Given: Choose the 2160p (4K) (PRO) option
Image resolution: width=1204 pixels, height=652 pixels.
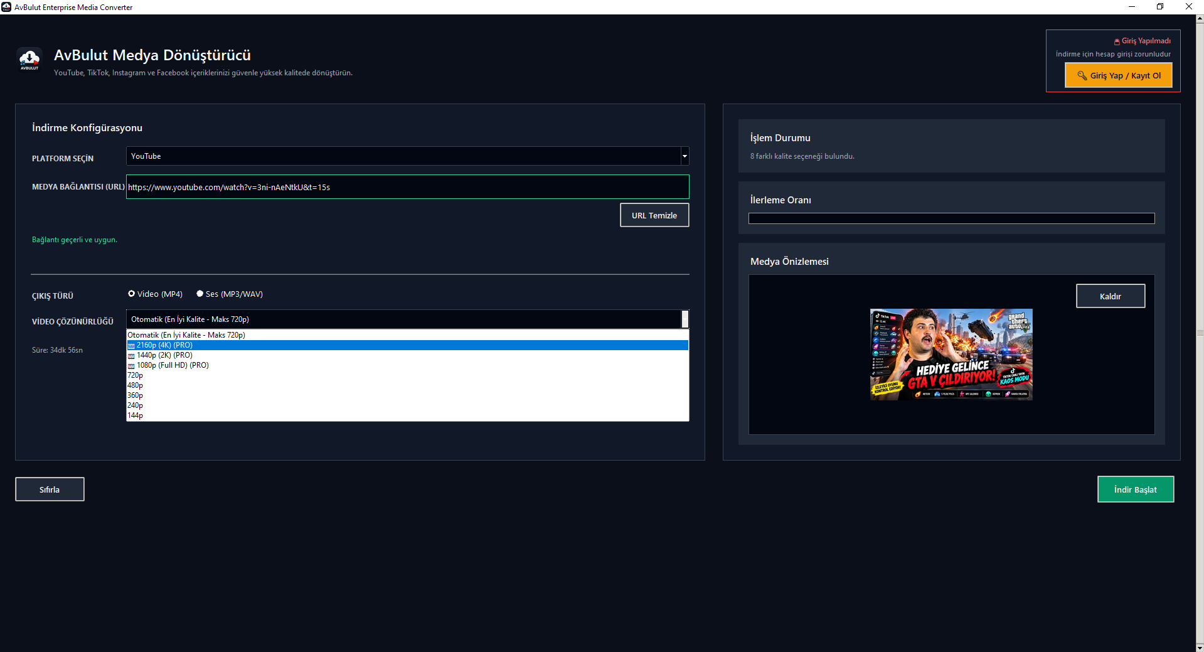Looking at the screenshot, I should [408, 345].
